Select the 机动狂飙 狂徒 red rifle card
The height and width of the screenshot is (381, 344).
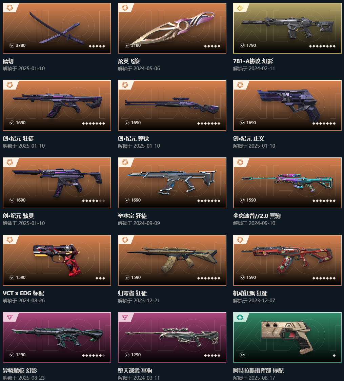[x=287, y=260]
